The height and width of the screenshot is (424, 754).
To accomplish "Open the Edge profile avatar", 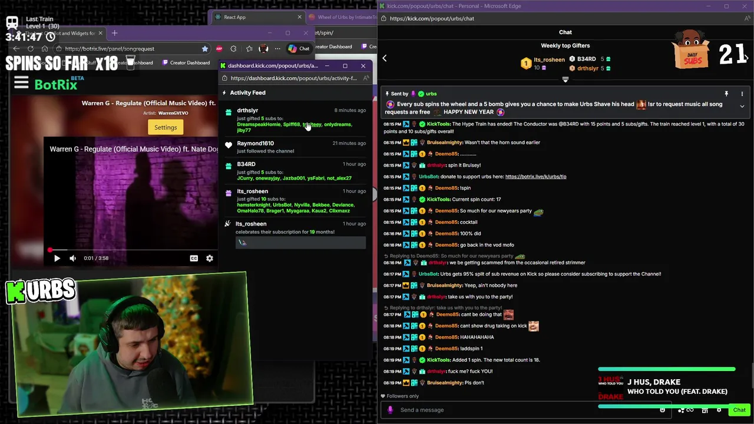I will 263,48.
